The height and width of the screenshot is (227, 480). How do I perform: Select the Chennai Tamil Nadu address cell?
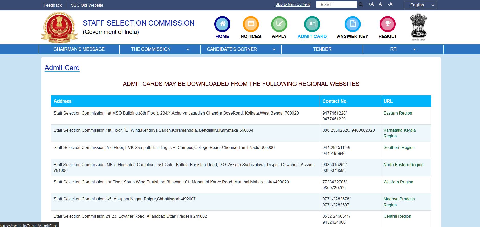click(185, 150)
